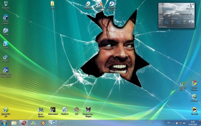Click the -1° temperature in weather gadget
Image resolution: width=201 pixels, height=126 pixels.
pos(191,5)
